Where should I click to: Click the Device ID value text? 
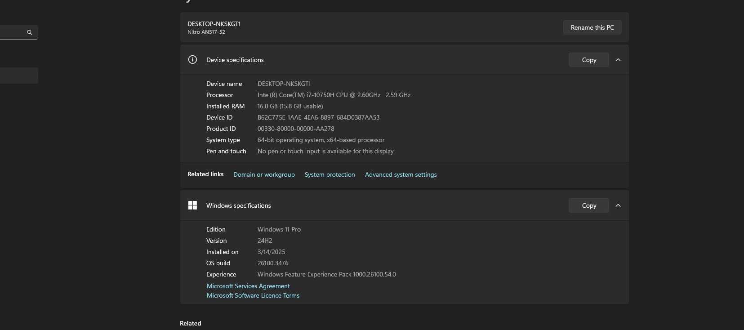pyautogui.click(x=318, y=117)
